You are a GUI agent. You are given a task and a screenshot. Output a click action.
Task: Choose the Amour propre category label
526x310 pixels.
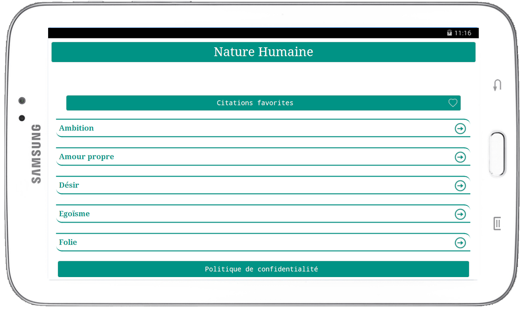(87, 157)
